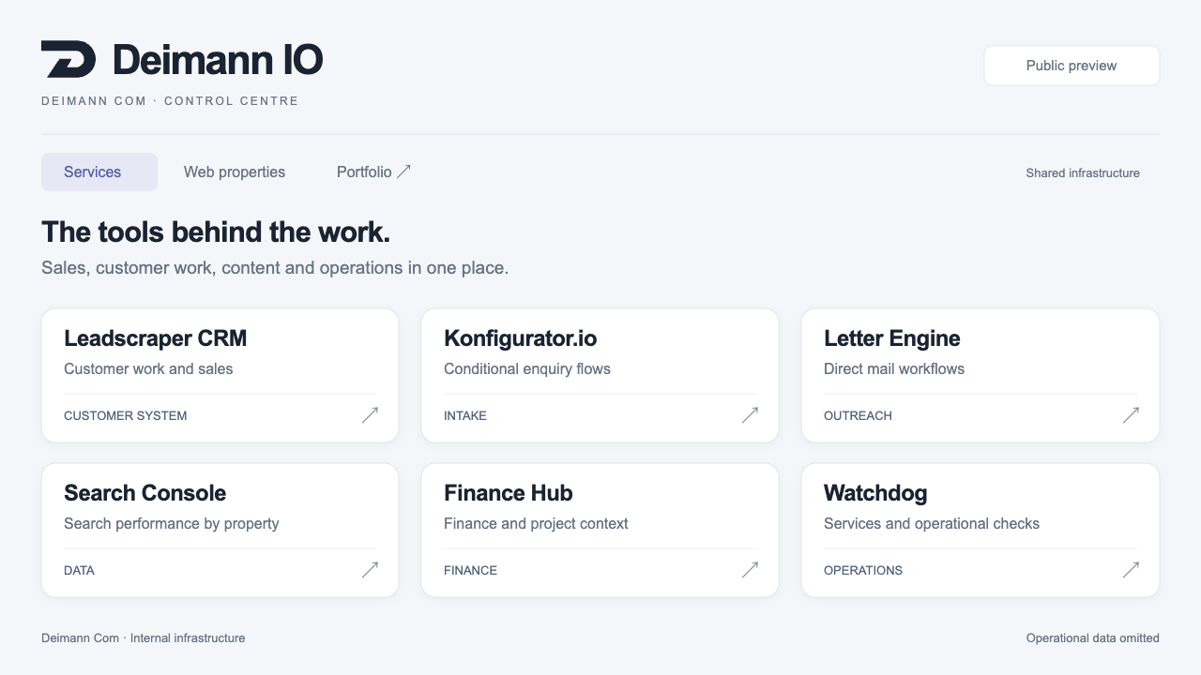Click 'Direct mail workflows' description
The height and width of the screenshot is (675, 1201).
(894, 369)
